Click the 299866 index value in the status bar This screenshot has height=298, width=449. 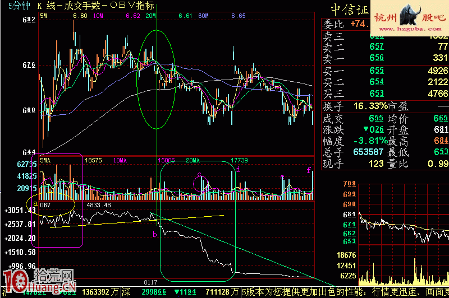click(154, 292)
